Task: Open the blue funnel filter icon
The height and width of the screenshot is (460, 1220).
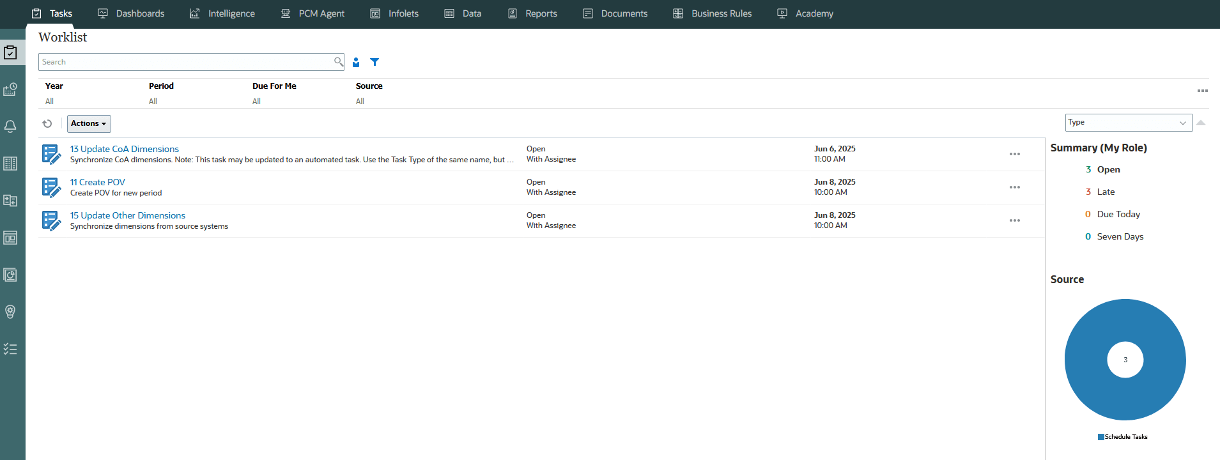Action: point(374,62)
